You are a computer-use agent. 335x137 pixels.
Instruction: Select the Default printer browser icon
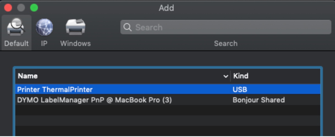pyautogui.click(x=15, y=27)
